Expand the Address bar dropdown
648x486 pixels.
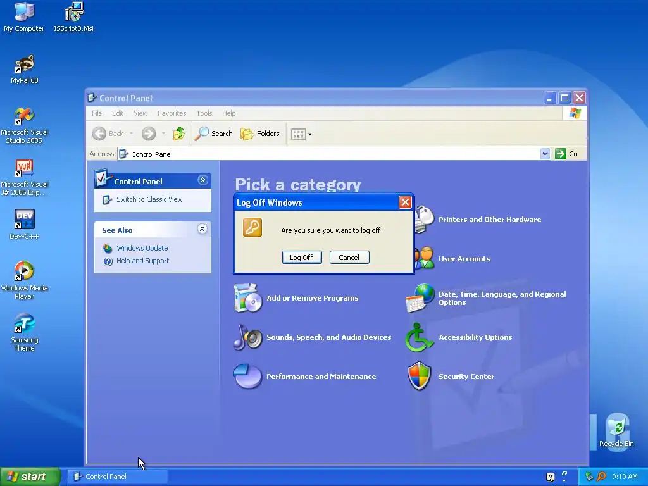click(545, 154)
